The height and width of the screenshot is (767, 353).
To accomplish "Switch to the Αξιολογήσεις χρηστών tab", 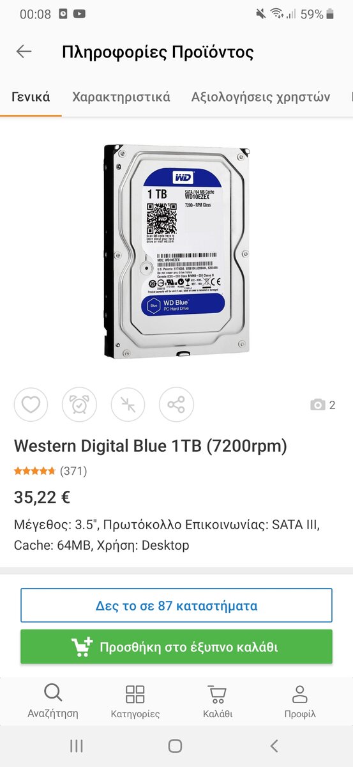I will click(x=260, y=97).
